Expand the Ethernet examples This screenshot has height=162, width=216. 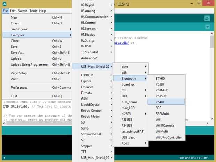pyautogui.click(x=93, y=87)
